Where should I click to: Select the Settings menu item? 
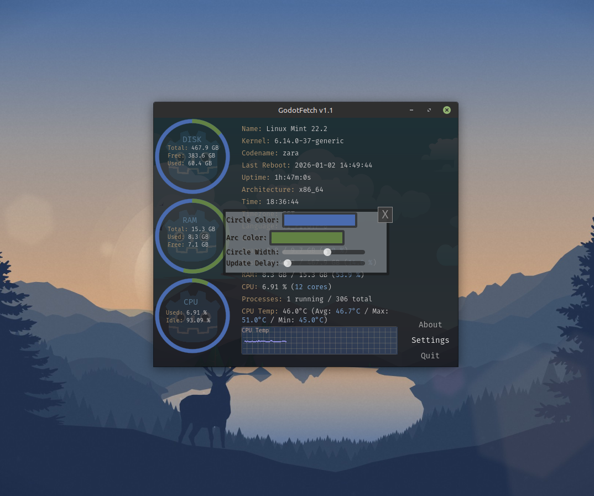pos(430,341)
